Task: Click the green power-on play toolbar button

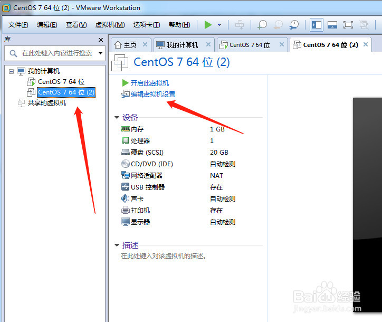Action: click(208, 25)
